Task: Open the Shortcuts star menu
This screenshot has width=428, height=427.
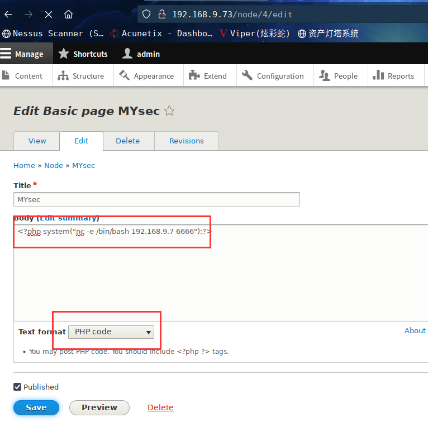Action: [83, 54]
